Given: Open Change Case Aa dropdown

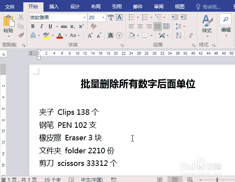Looking at the screenshot, I should (x=75, y=35).
